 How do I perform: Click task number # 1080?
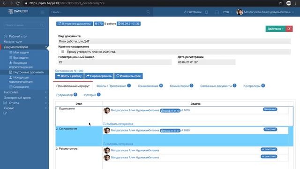tap(186, 131)
